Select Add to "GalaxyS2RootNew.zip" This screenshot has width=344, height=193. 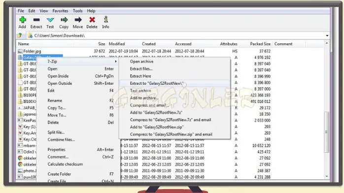pyautogui.click(x=157, y=127)
